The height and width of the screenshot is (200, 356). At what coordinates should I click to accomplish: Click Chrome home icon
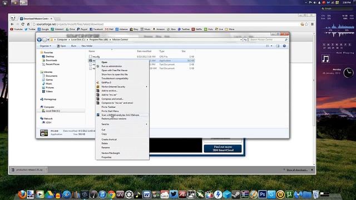pos(28,24)
